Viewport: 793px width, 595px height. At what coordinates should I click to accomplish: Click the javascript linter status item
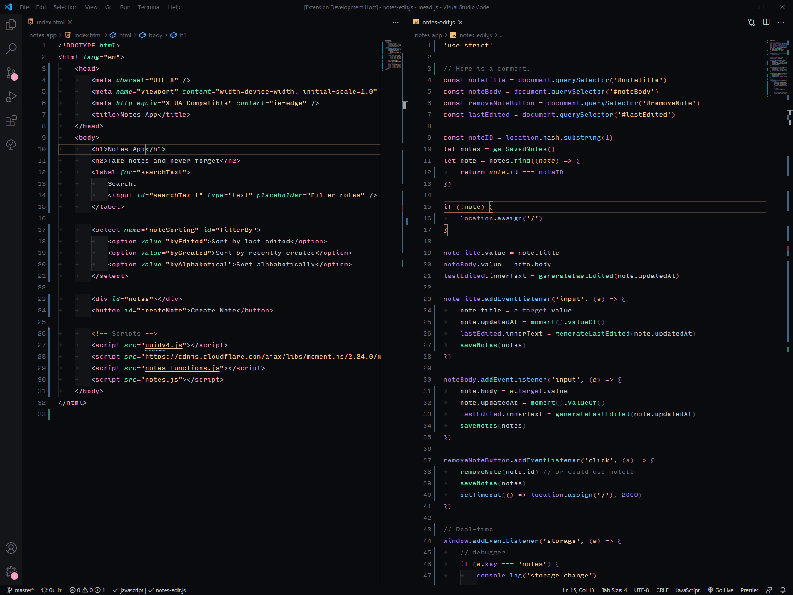pos(128,590)
